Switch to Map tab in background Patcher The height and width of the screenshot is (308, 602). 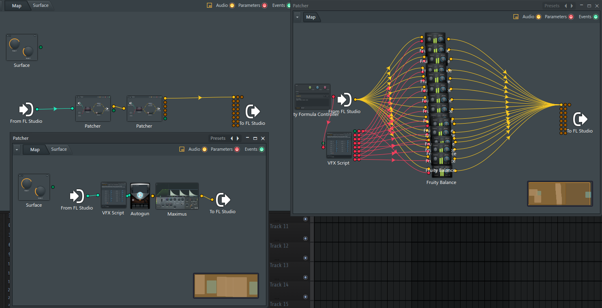point(17,6)
